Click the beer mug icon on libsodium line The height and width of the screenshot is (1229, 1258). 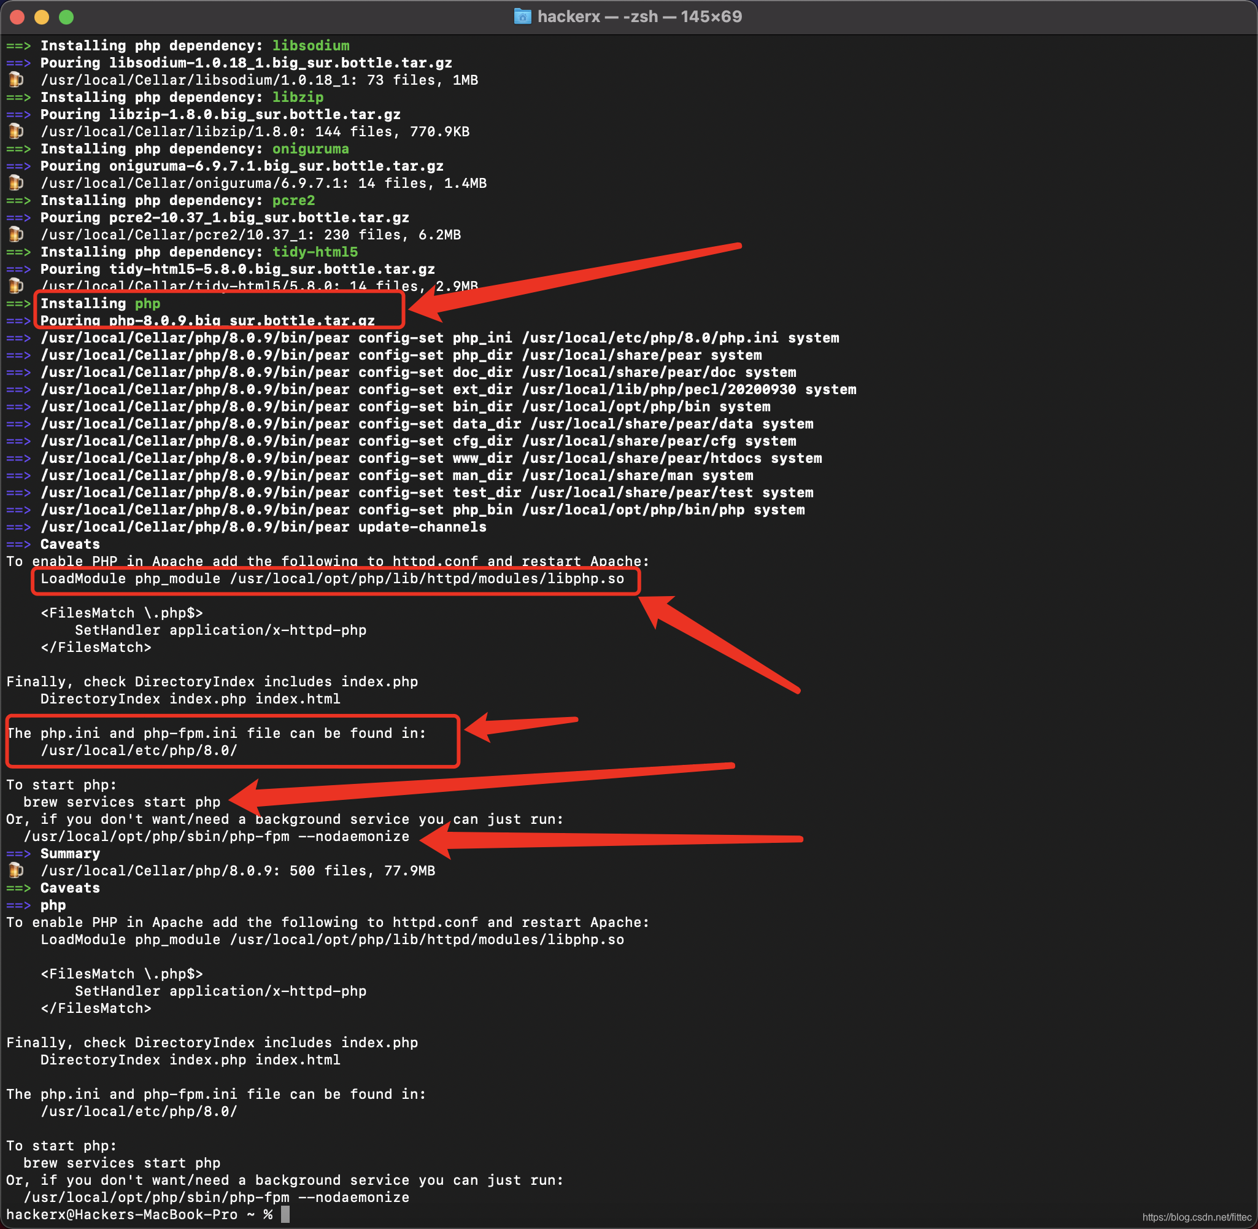click(15, 79)
